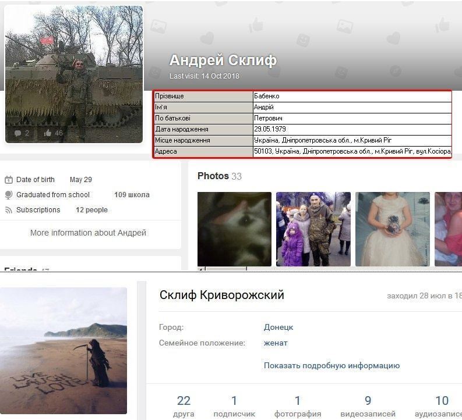Click the icon beside Graduated from school
This screenshot has height=420, width=462.
pyautogui.click(x=9, y=195)
